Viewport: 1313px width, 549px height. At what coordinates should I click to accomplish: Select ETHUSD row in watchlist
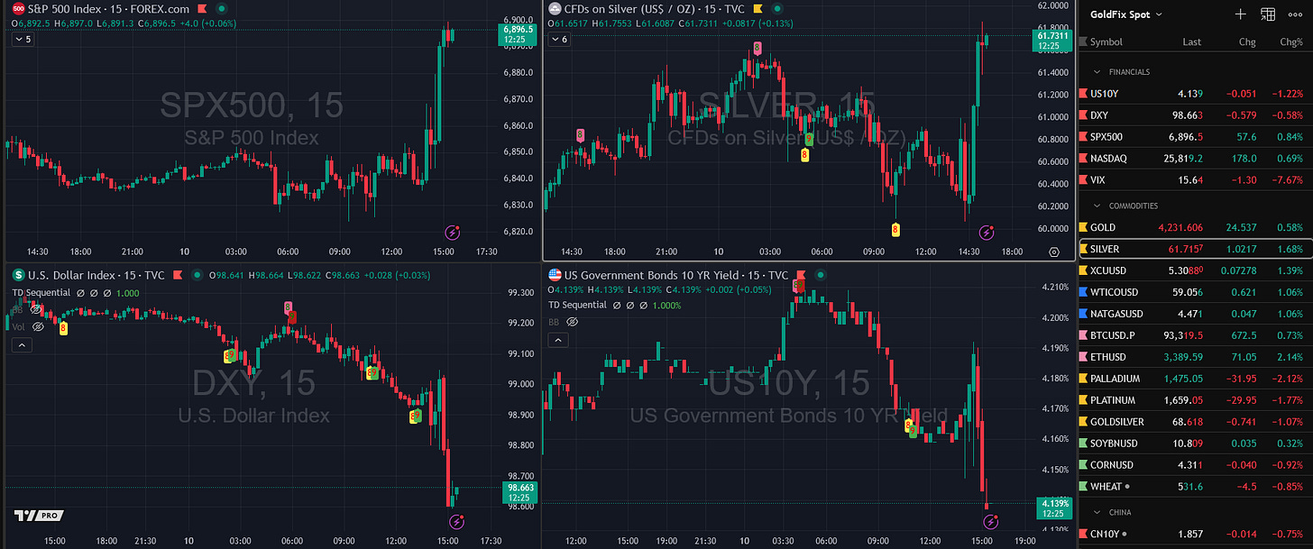(1195, 357)
